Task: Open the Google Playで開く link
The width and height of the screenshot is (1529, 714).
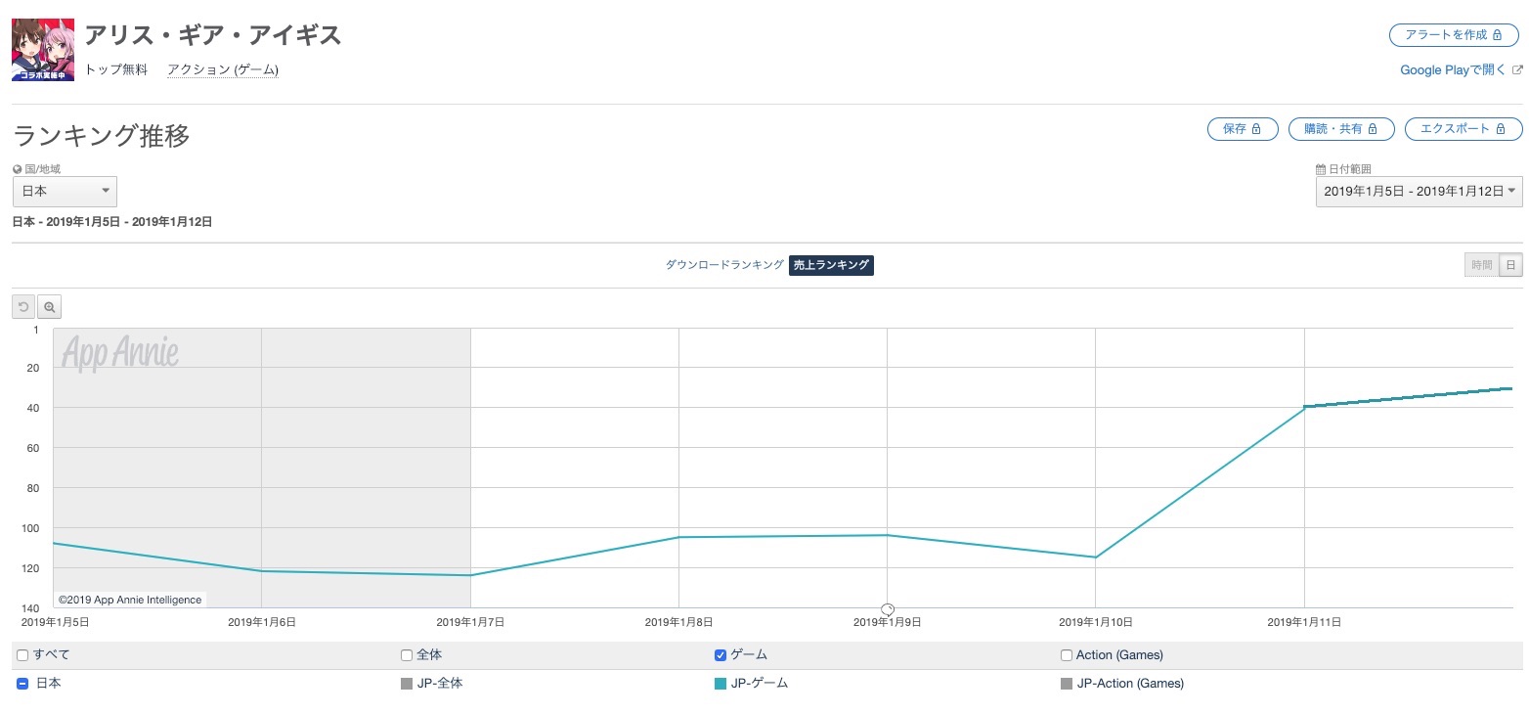Action: coord(1454,70)
